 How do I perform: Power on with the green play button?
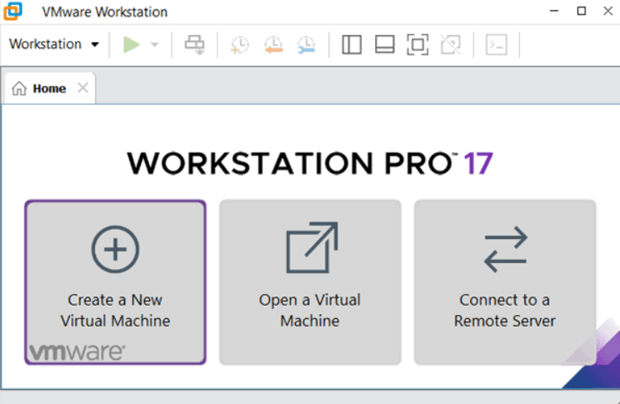[132, 44]
